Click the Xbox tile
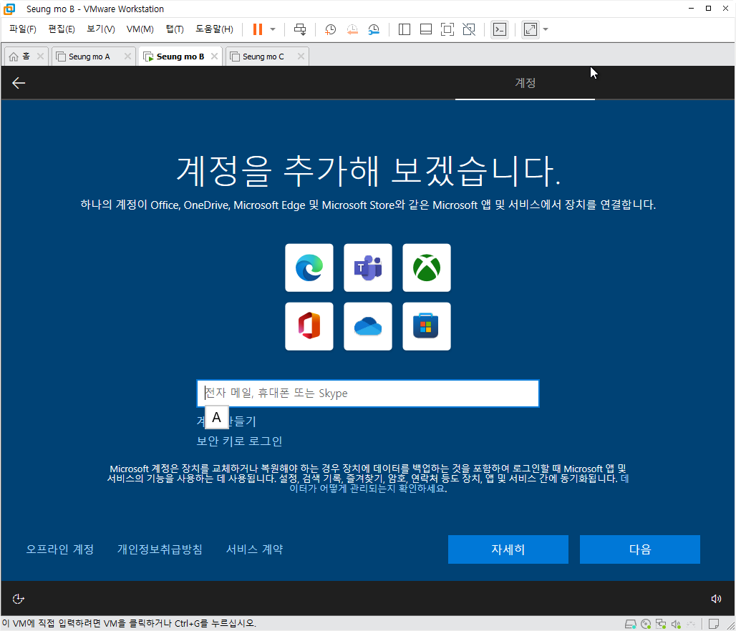Screen dimensions: 736x631 pos(427,268)
